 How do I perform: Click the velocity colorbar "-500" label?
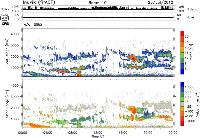click(189, 116)
